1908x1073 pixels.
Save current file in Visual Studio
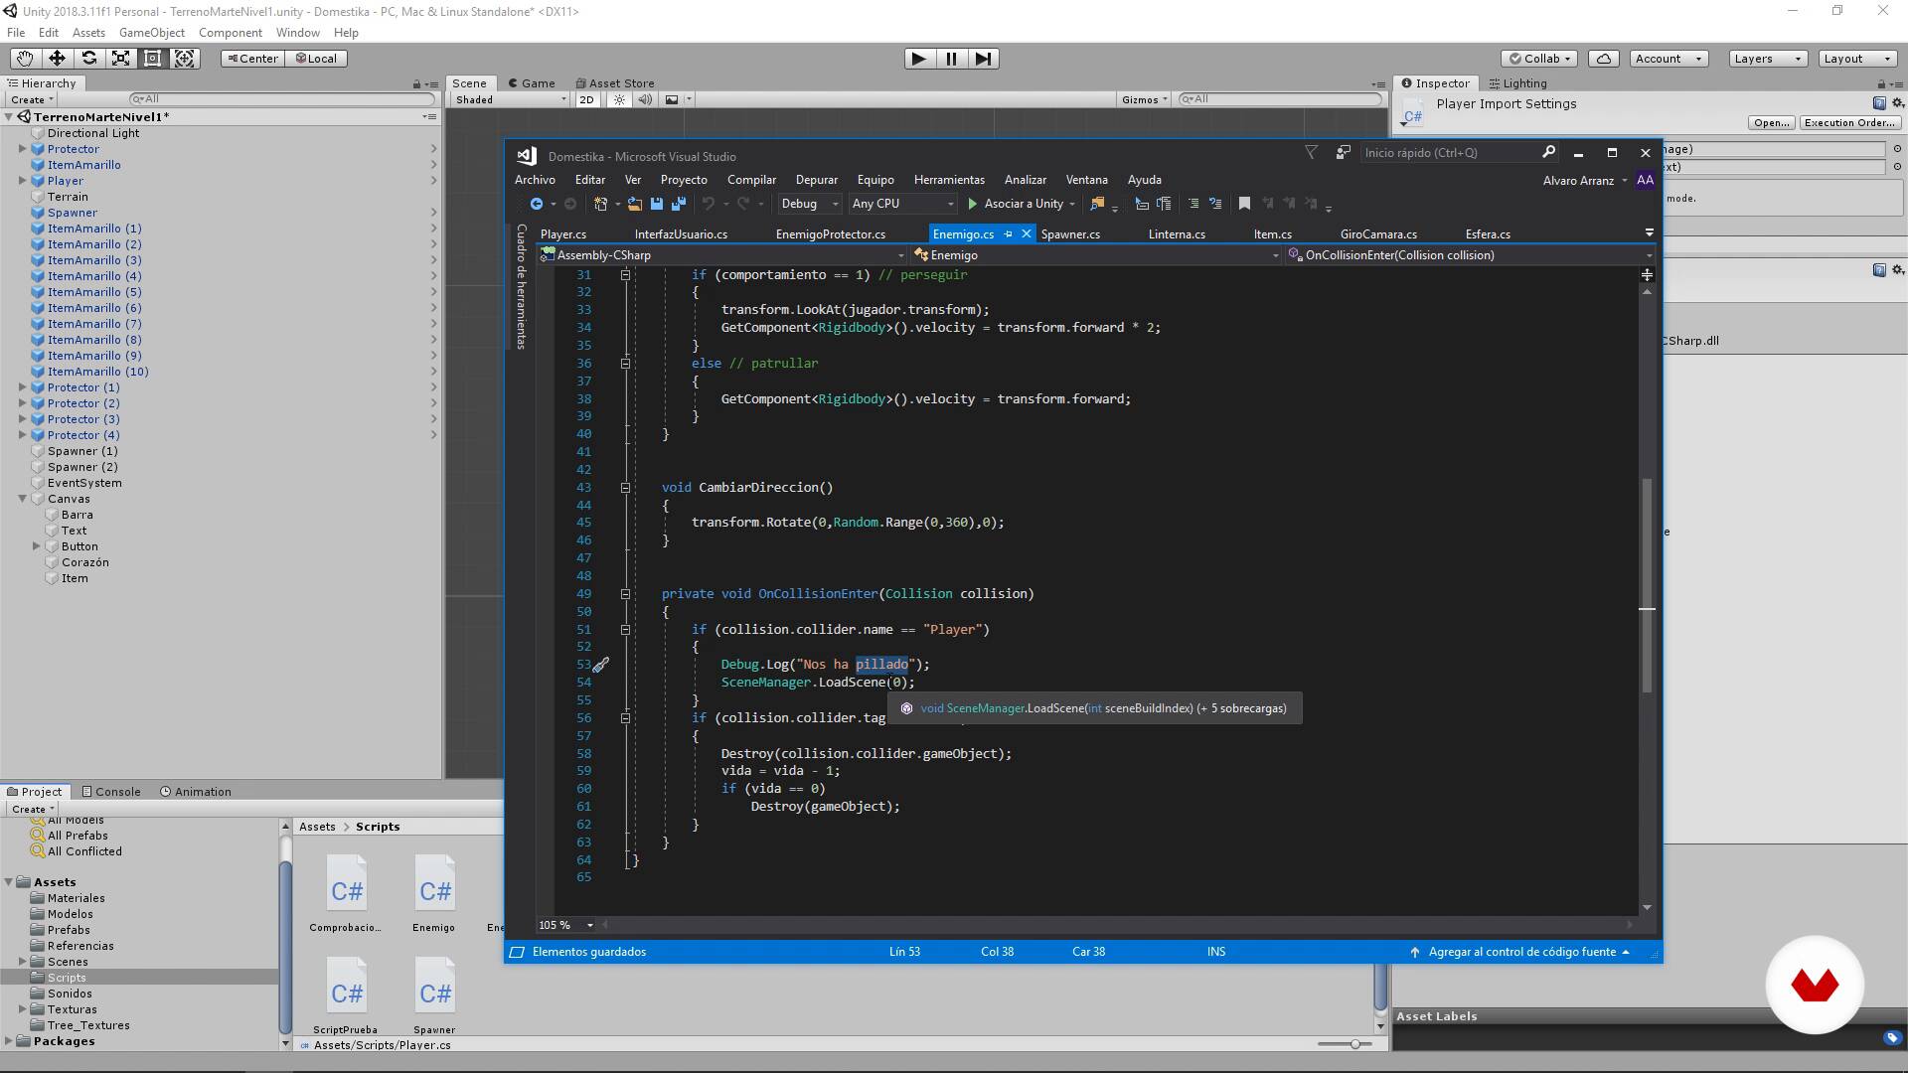tap(657, 204)
